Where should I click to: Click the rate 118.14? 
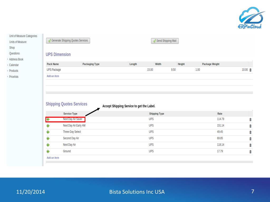(221, 145)
